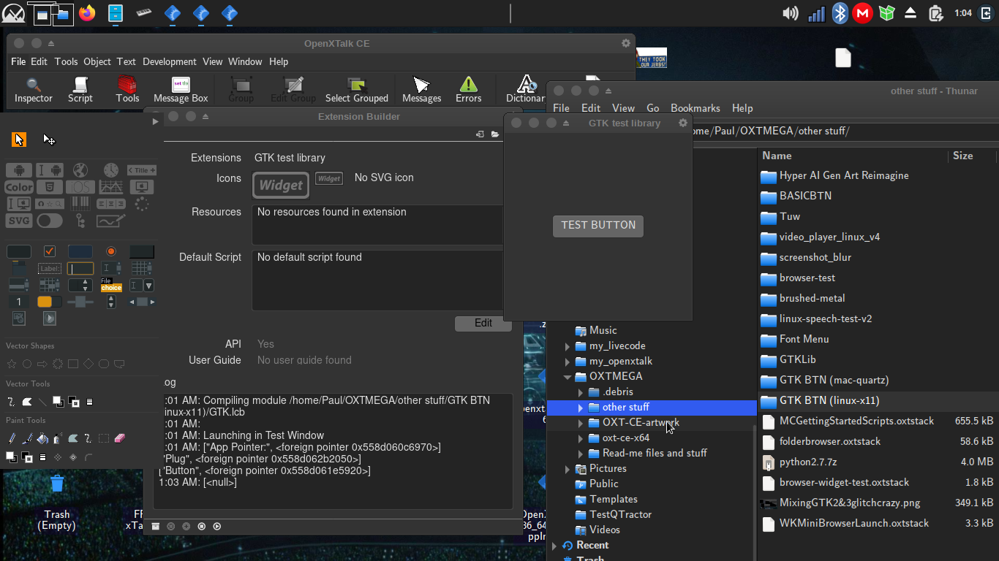
Task: Pick the switch toggle widget
Action: point(50,221)
